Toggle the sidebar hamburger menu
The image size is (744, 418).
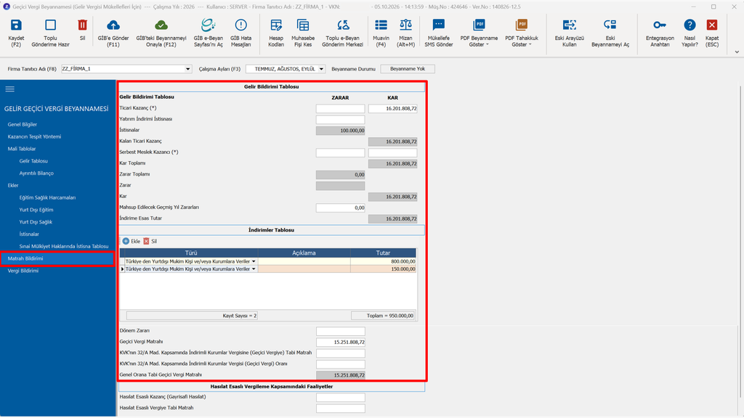(10, 89)
